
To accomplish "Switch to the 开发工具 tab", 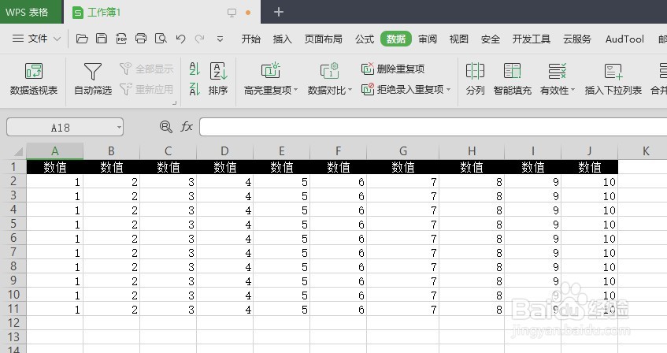I will tap(532, 39).
